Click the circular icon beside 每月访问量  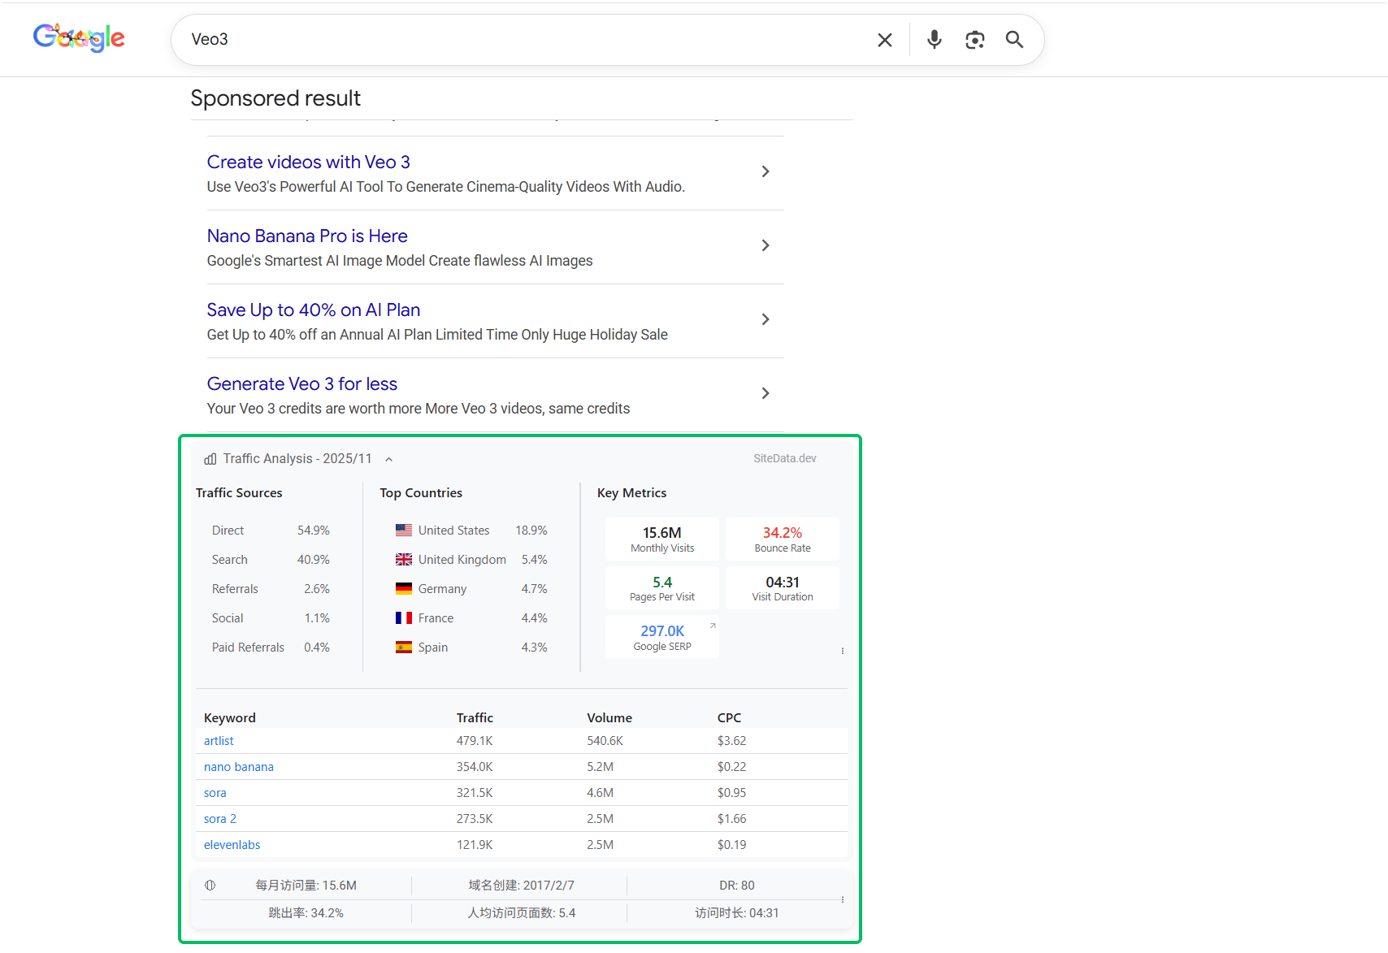[210, 886]
